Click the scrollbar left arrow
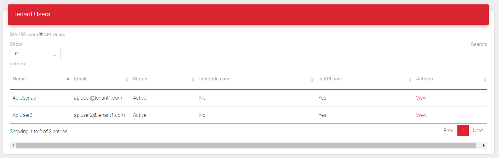Screen dimensions: 499x158 pyautogui.click(x=13, y=145)
